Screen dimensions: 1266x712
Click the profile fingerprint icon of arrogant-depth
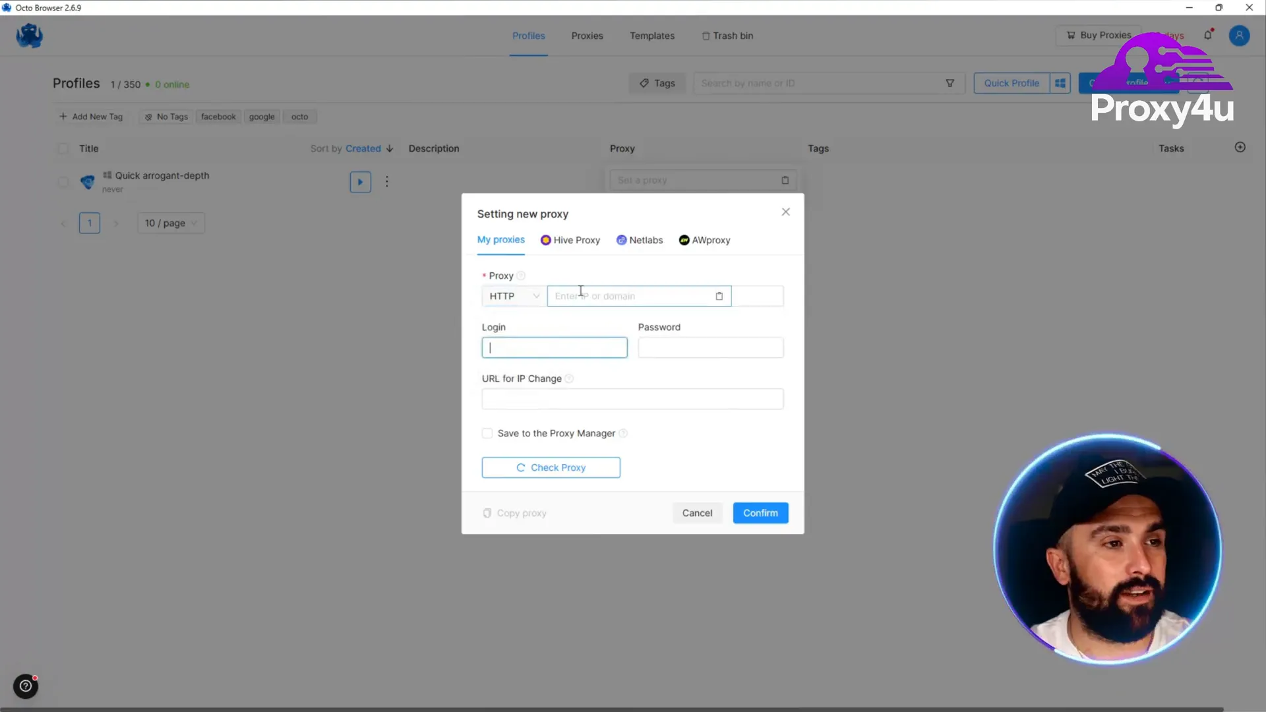pyautogui.click(x=87, y=181)
